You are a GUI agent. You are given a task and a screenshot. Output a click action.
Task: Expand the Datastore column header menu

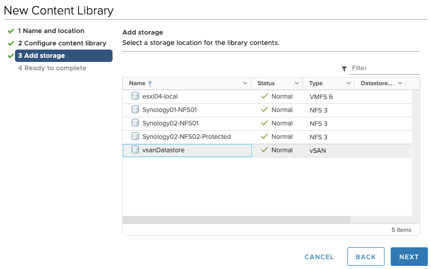400,84
